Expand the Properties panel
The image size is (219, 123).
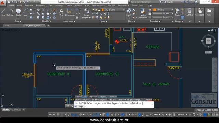click(155, 21)
